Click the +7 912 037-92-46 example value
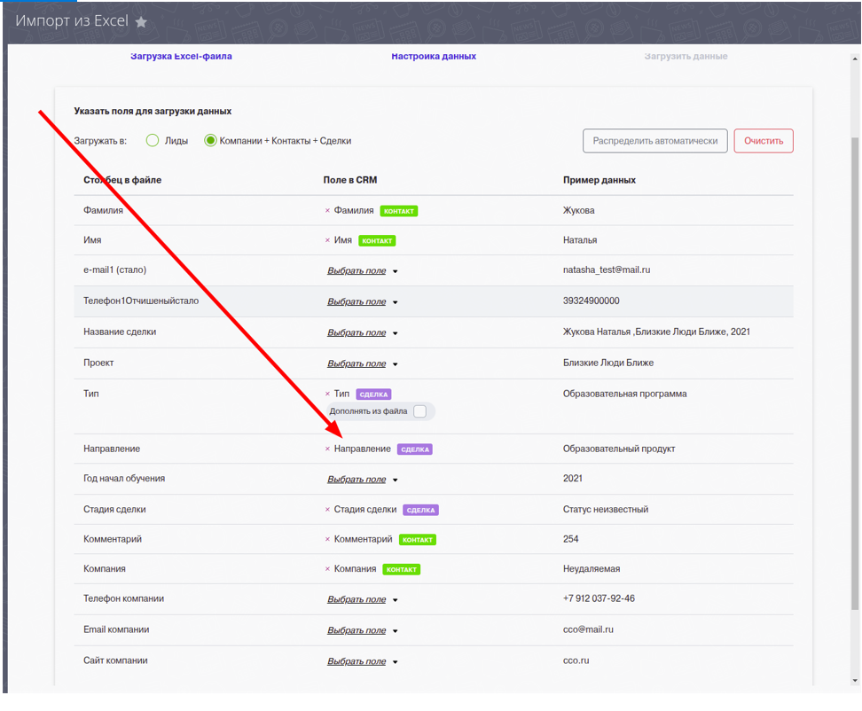Screen dimensions: 862x711 599,598
